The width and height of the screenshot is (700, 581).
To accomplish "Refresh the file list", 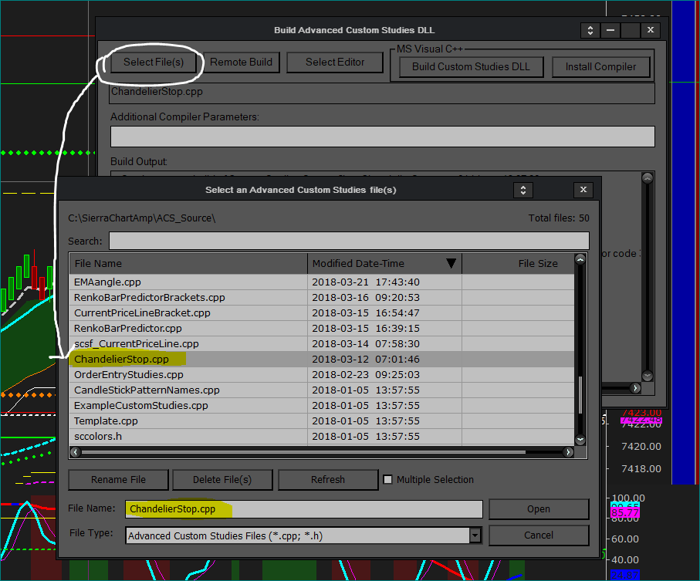I will click(x=328, y=480).
